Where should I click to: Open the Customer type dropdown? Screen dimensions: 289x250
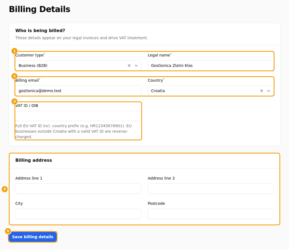[136, 66]
